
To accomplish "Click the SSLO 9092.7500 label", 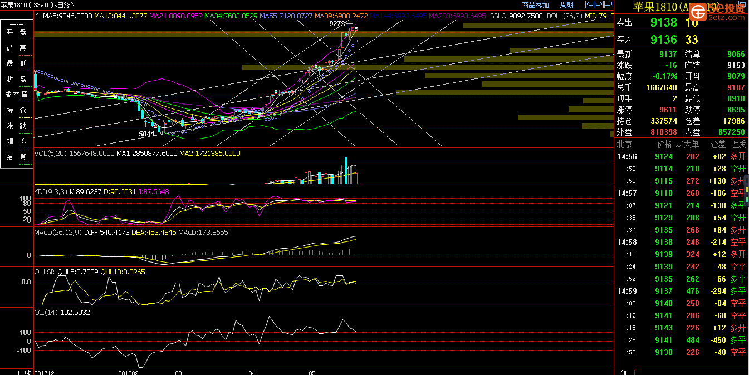I will tap(516, 16).
